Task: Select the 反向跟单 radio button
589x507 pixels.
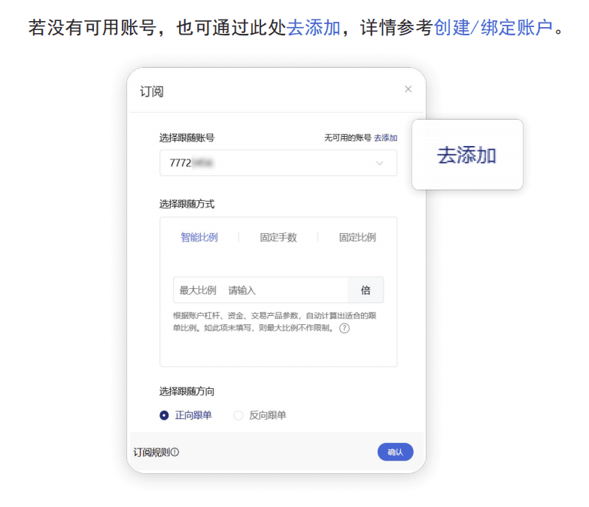Action: pyautogui.click(x=238, y=415)
